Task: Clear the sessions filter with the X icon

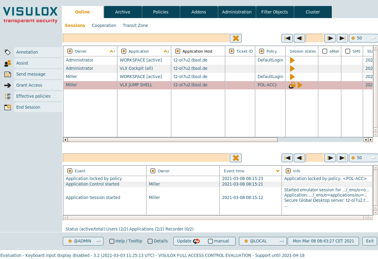Action: coord(236,38)
